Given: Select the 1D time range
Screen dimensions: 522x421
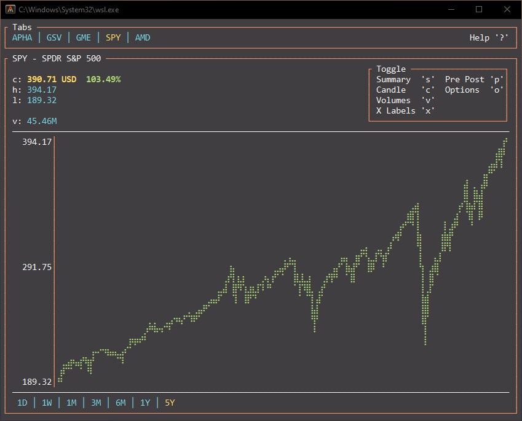Looking at the screenshot, I should pyautogui.click(x=22, y=403).
